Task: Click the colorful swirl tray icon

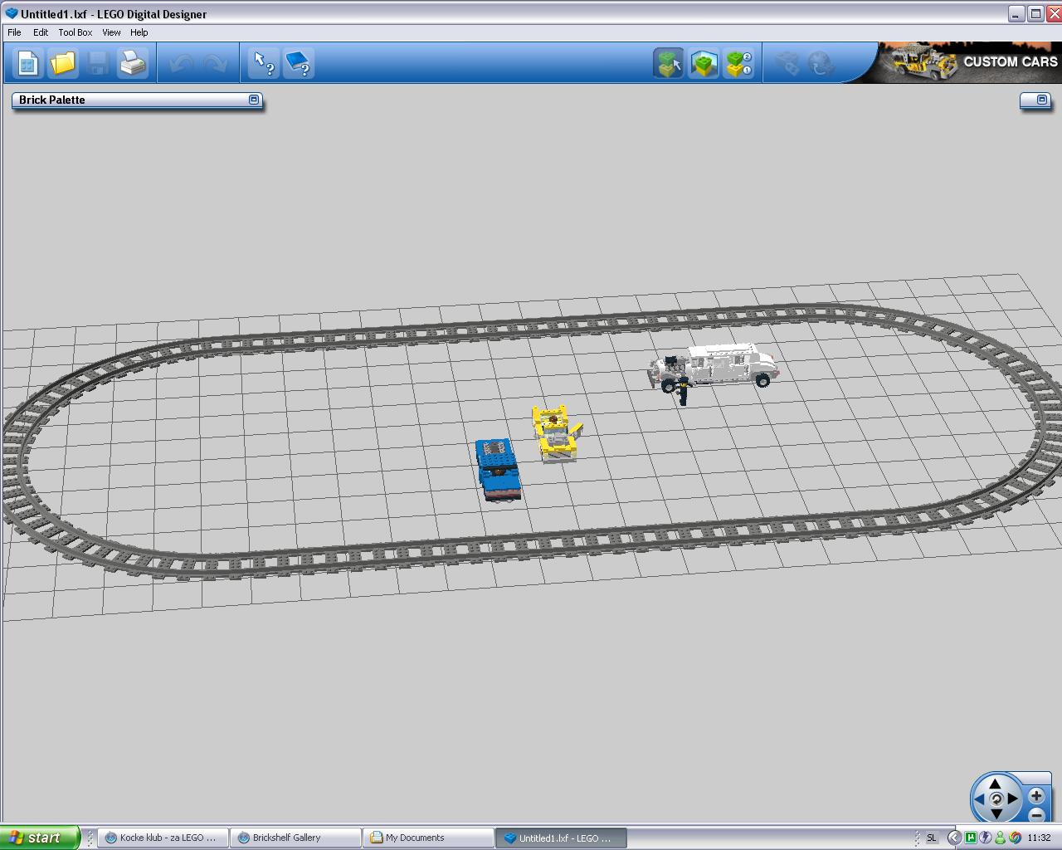Action: point(1015,838)
